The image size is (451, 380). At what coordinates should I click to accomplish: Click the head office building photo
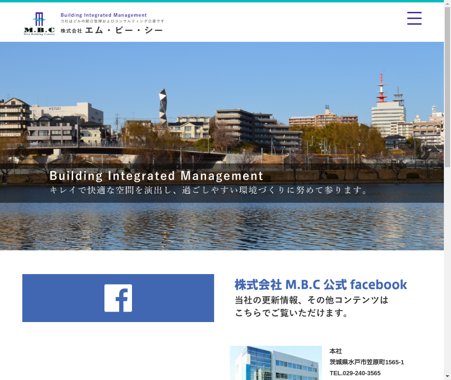(x=275, y=363)
